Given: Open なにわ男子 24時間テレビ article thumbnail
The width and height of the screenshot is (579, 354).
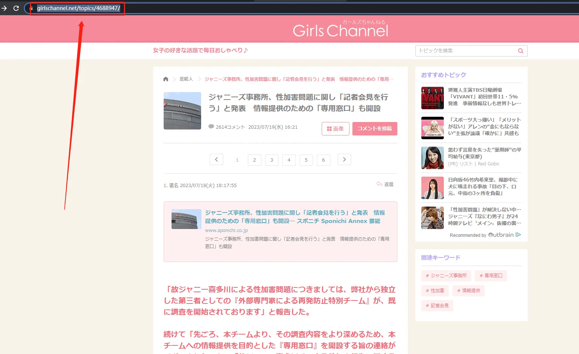Looking at the screenshot, I should (x=433, y=218).
